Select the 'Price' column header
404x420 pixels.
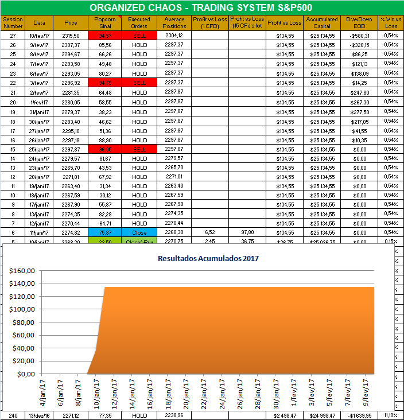tap(71, 23)
